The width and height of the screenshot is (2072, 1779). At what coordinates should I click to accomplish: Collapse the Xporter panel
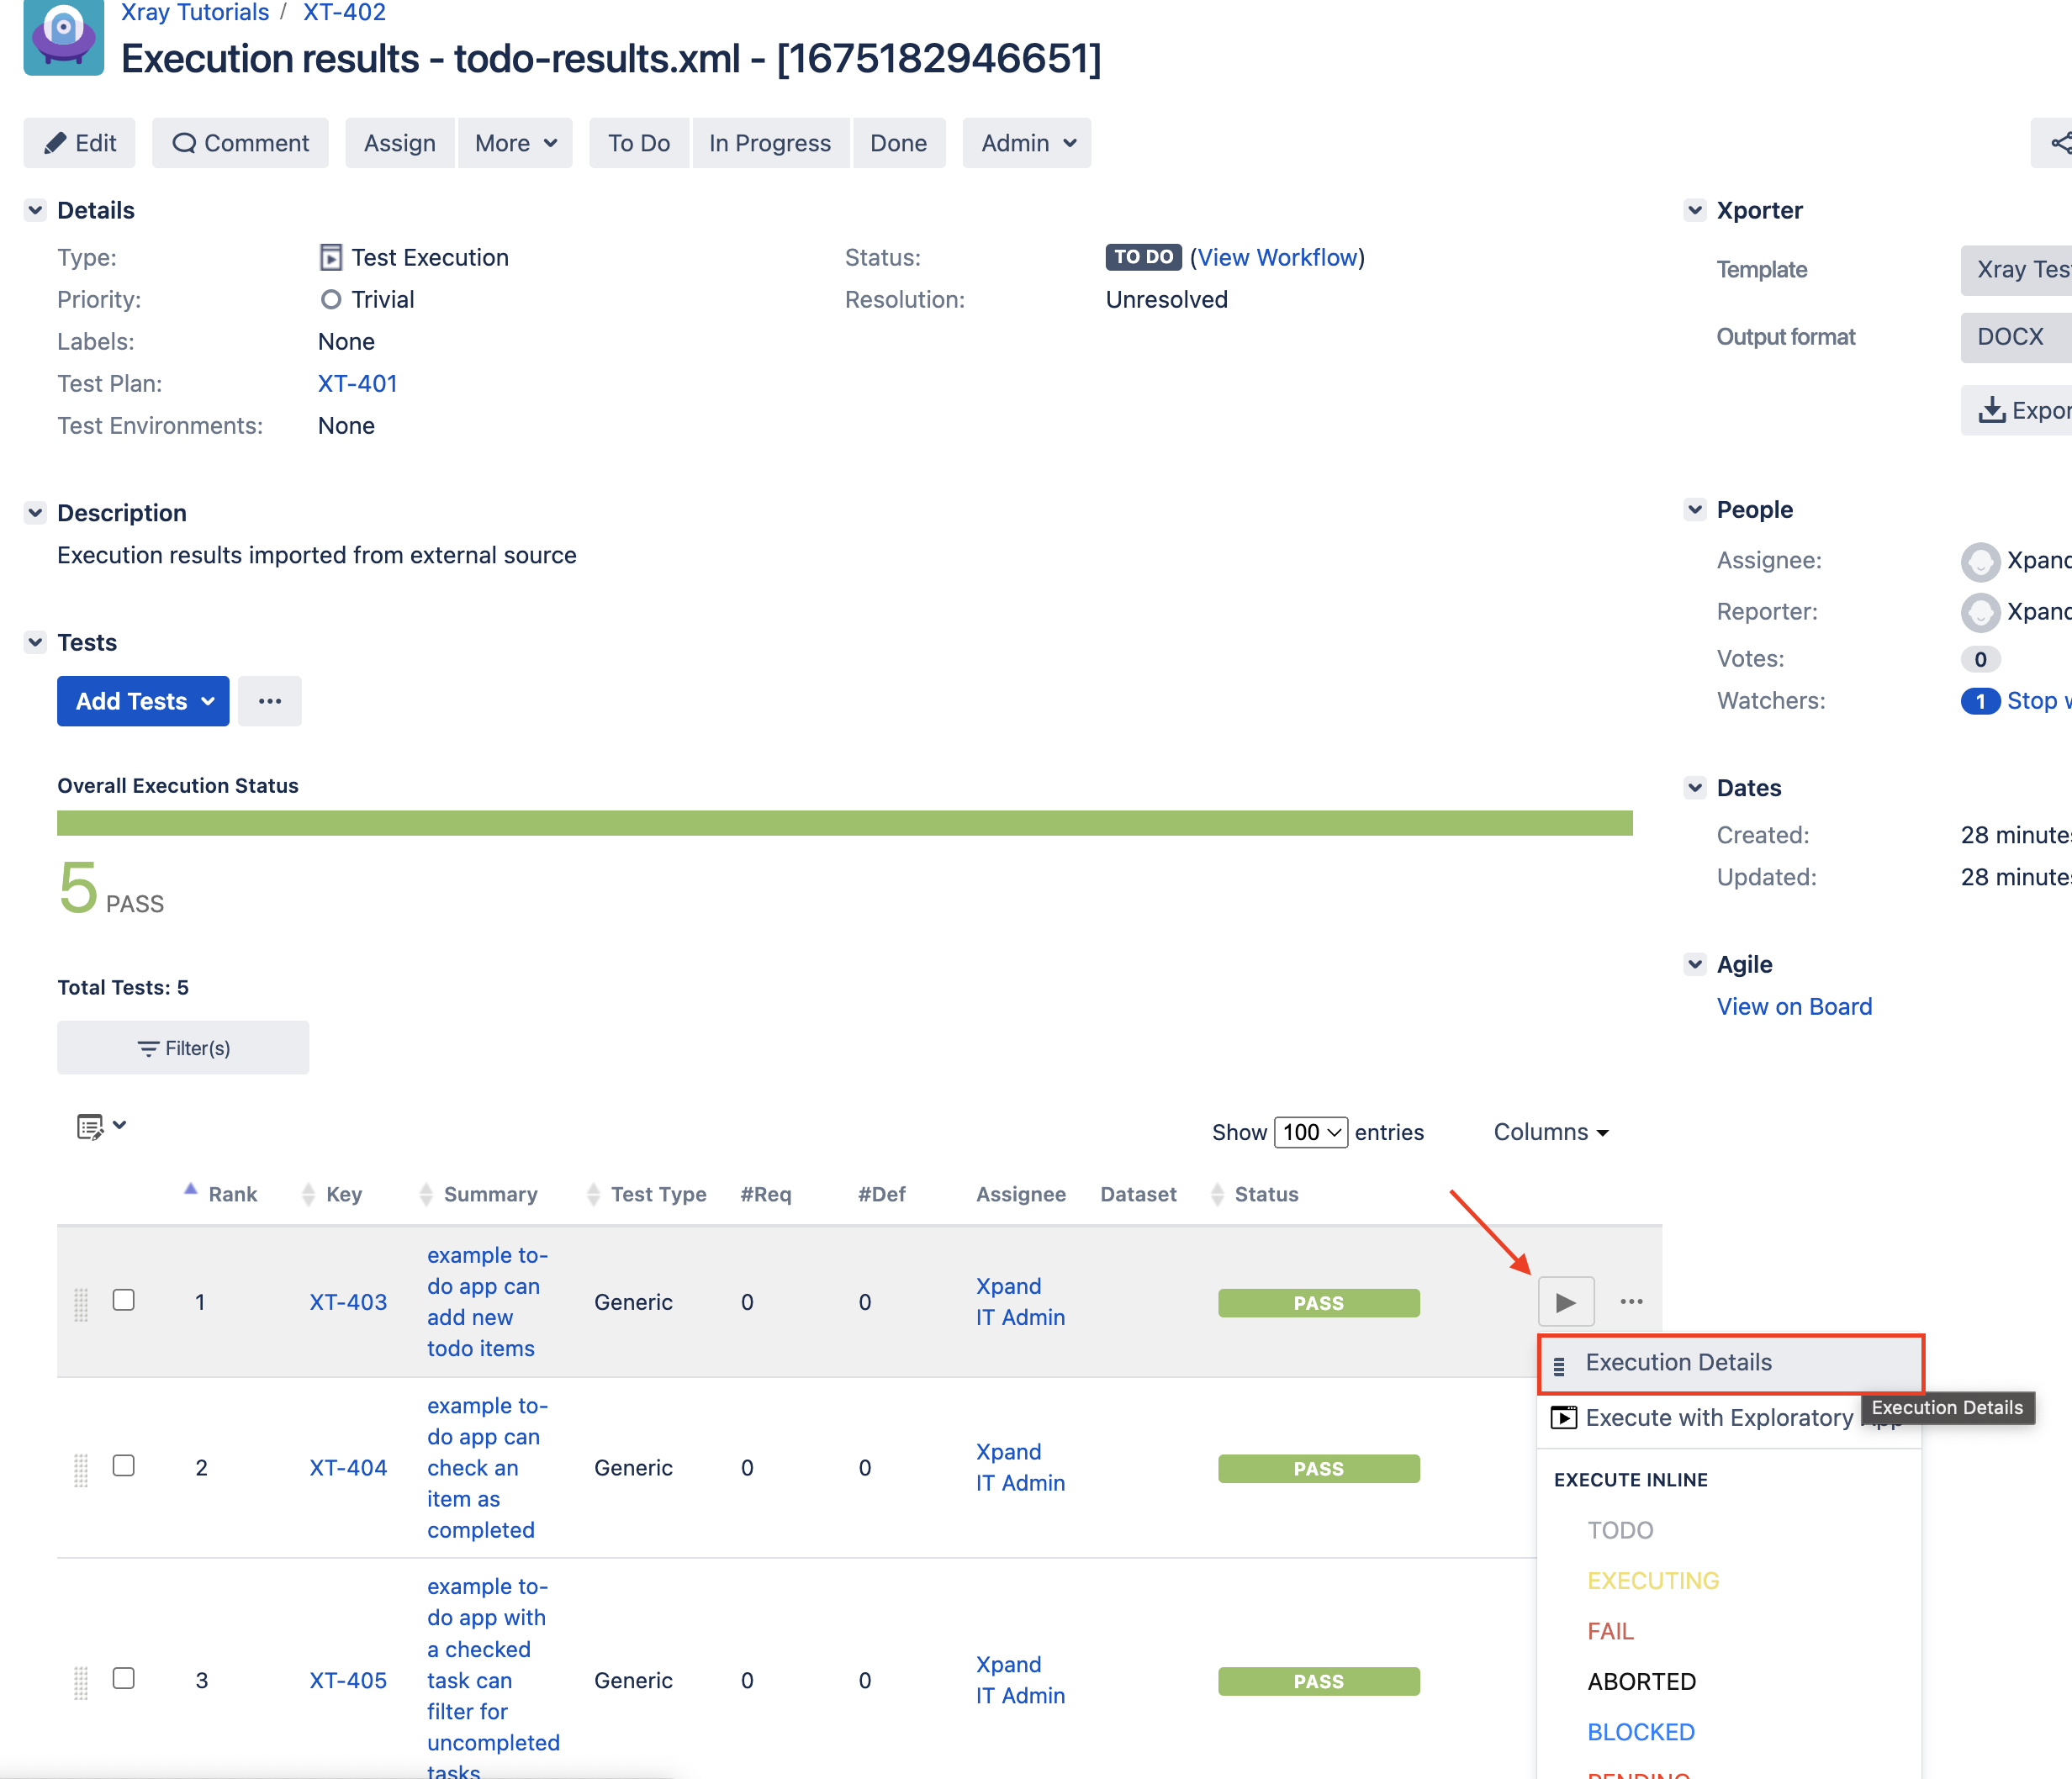pos(1695,210)
